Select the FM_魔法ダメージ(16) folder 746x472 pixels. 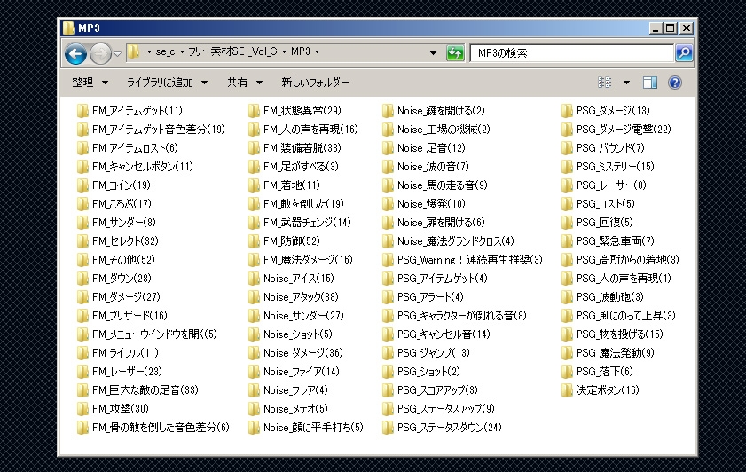pyautogui.click(x=307, y=260)
